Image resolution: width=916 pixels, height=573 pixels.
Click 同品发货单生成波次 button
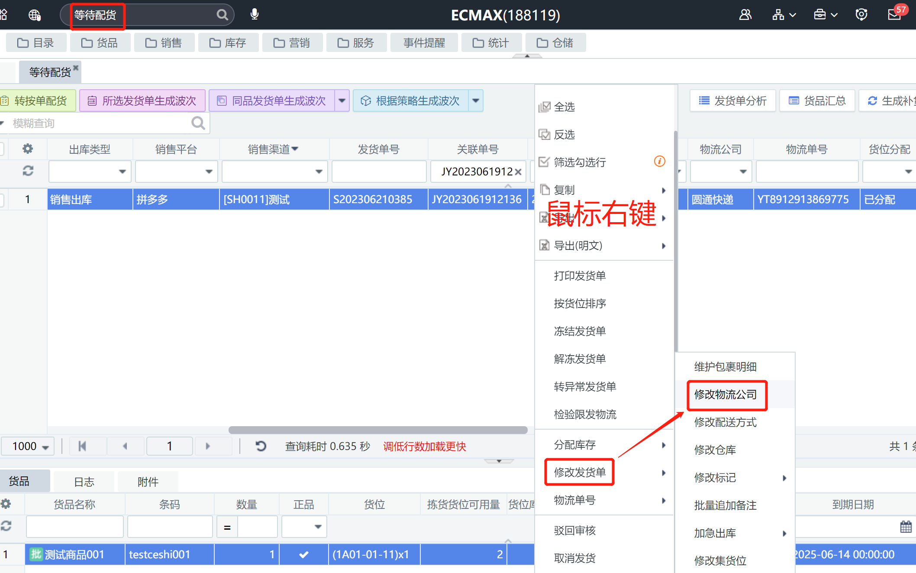[x=272, y=101]
